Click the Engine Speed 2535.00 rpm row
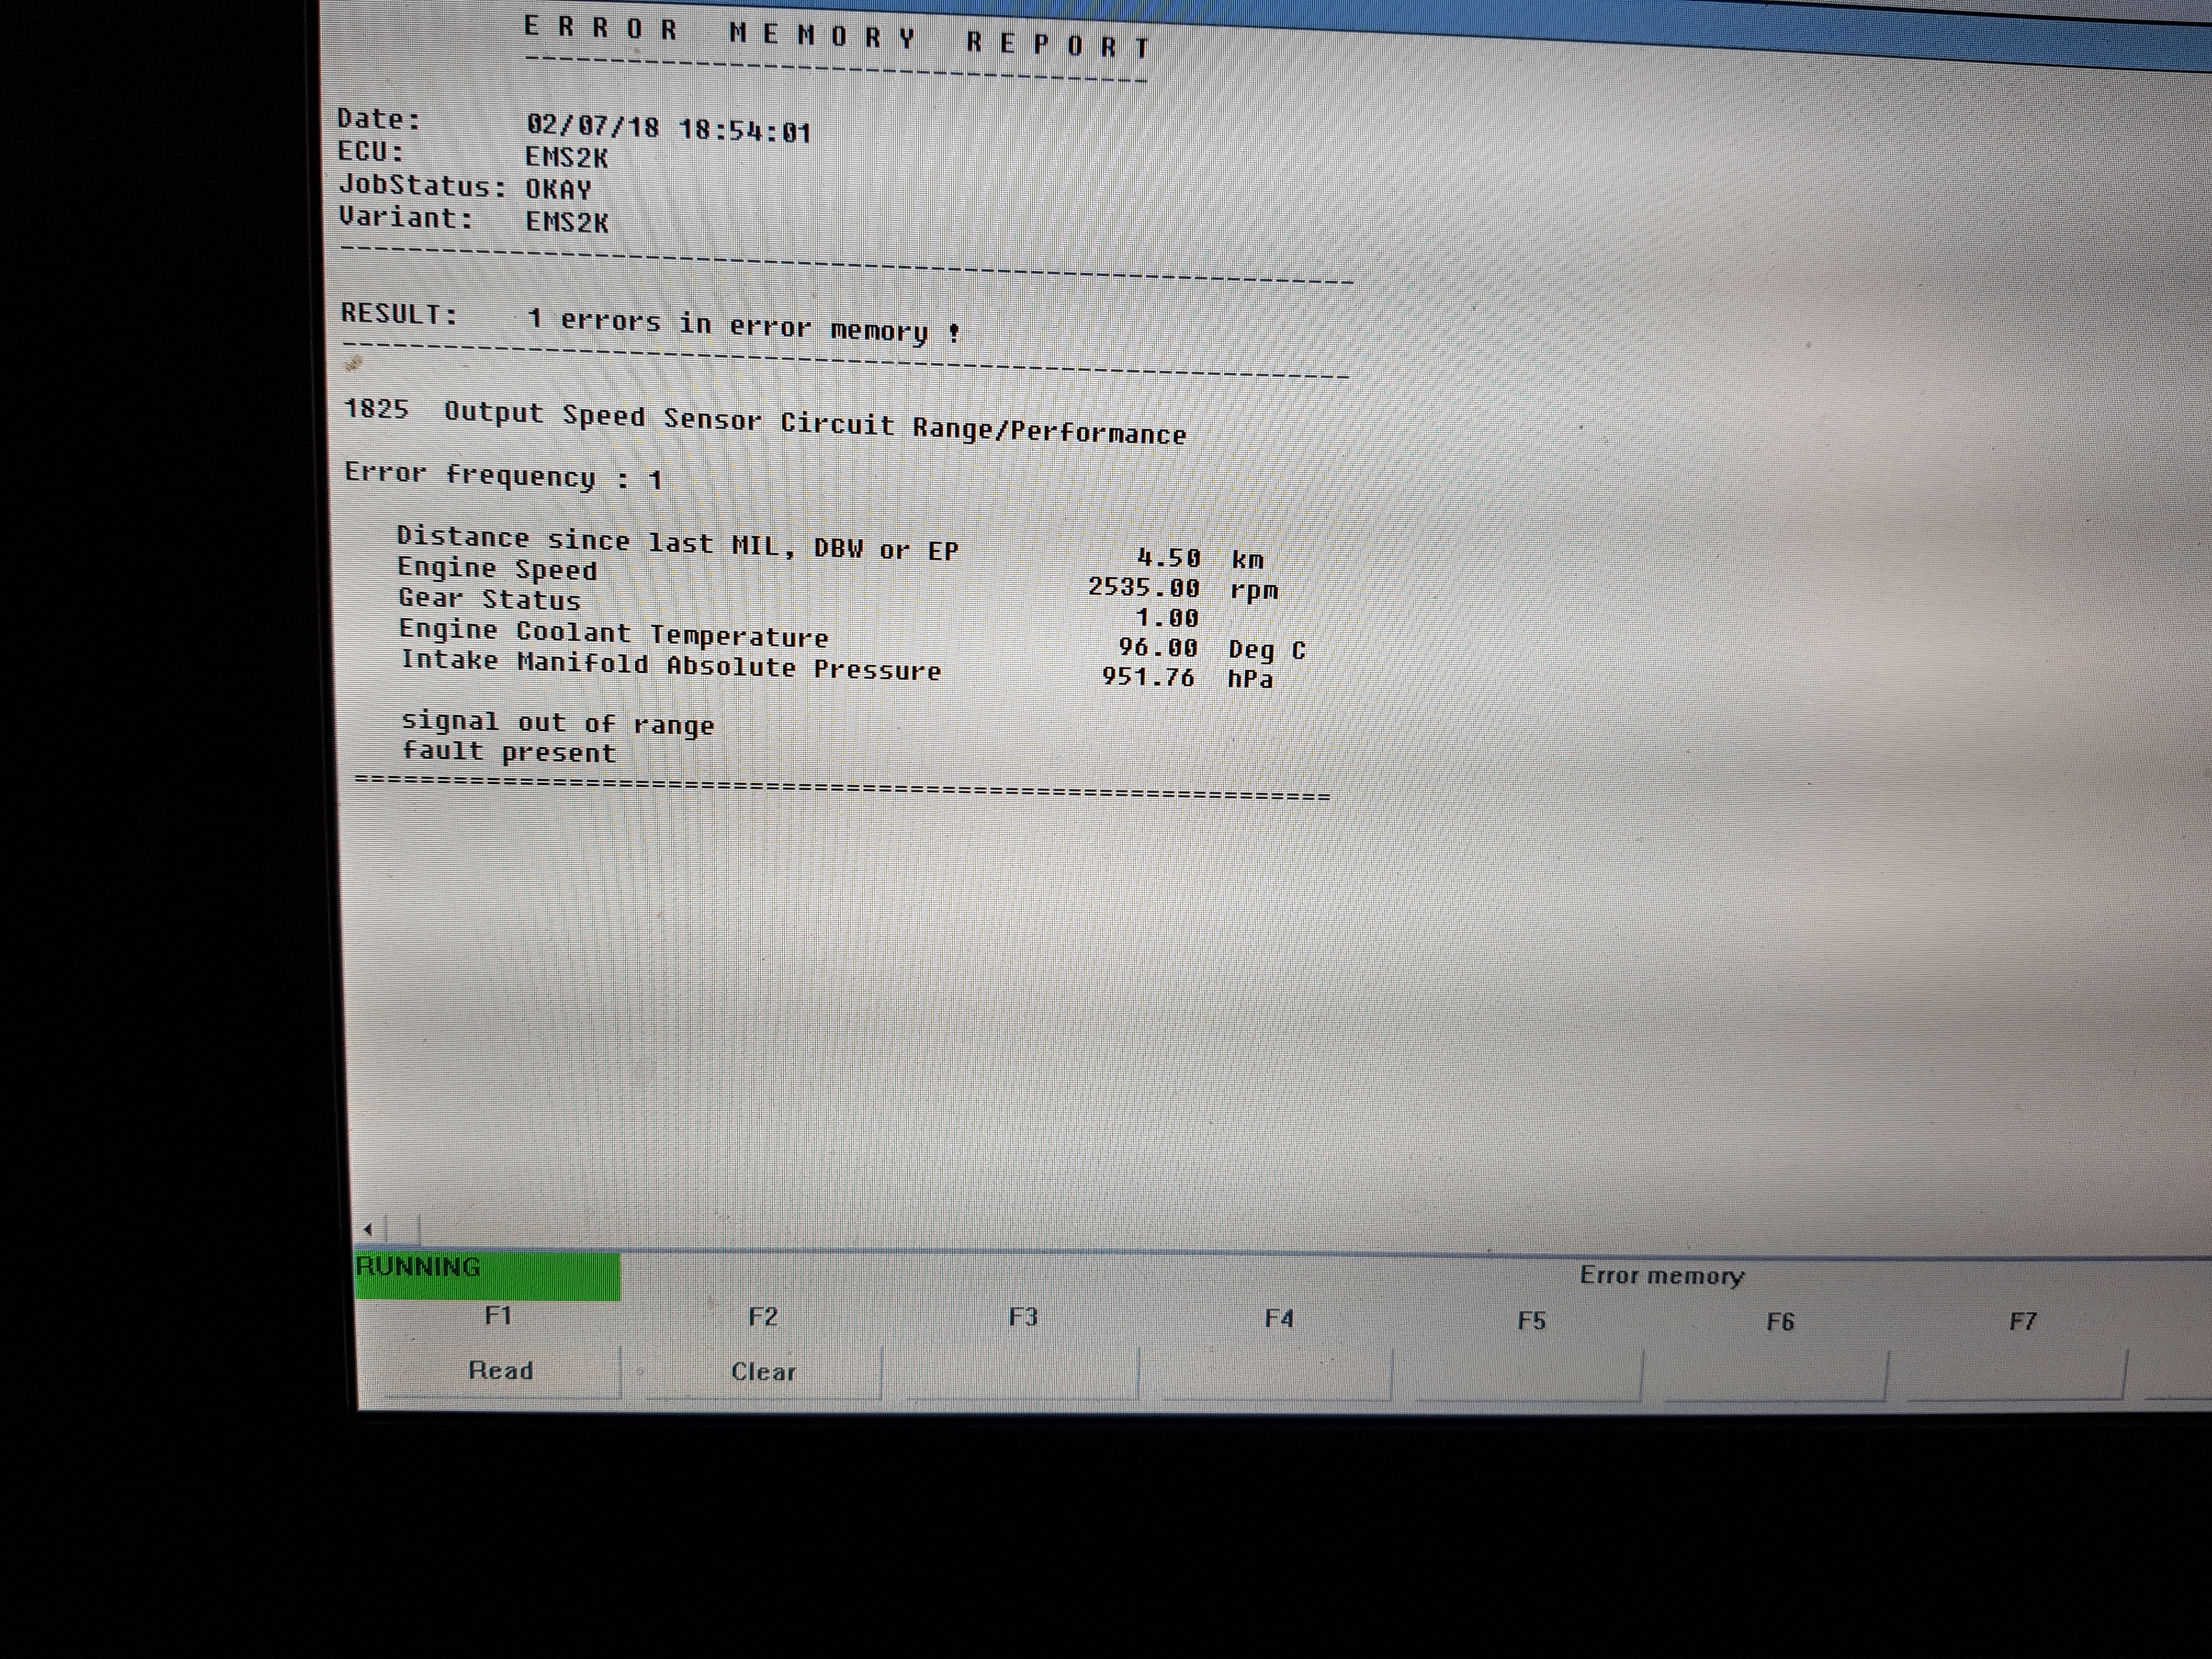Viewport: 2212px width, 1659px height. point(837,579)
